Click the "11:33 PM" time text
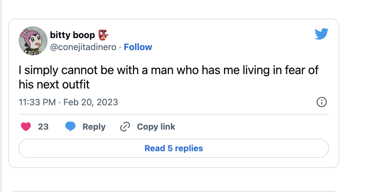365x192 pixels. pos(37,102)
